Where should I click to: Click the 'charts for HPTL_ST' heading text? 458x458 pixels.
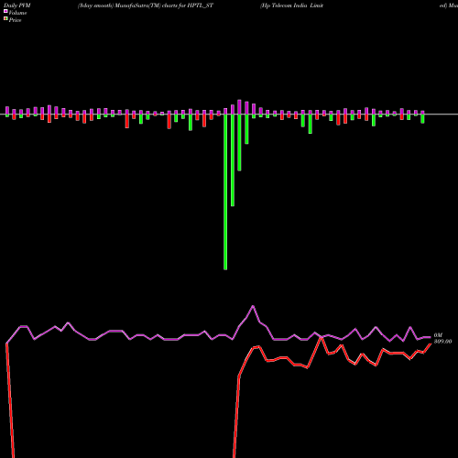click(x=188, y=5)
